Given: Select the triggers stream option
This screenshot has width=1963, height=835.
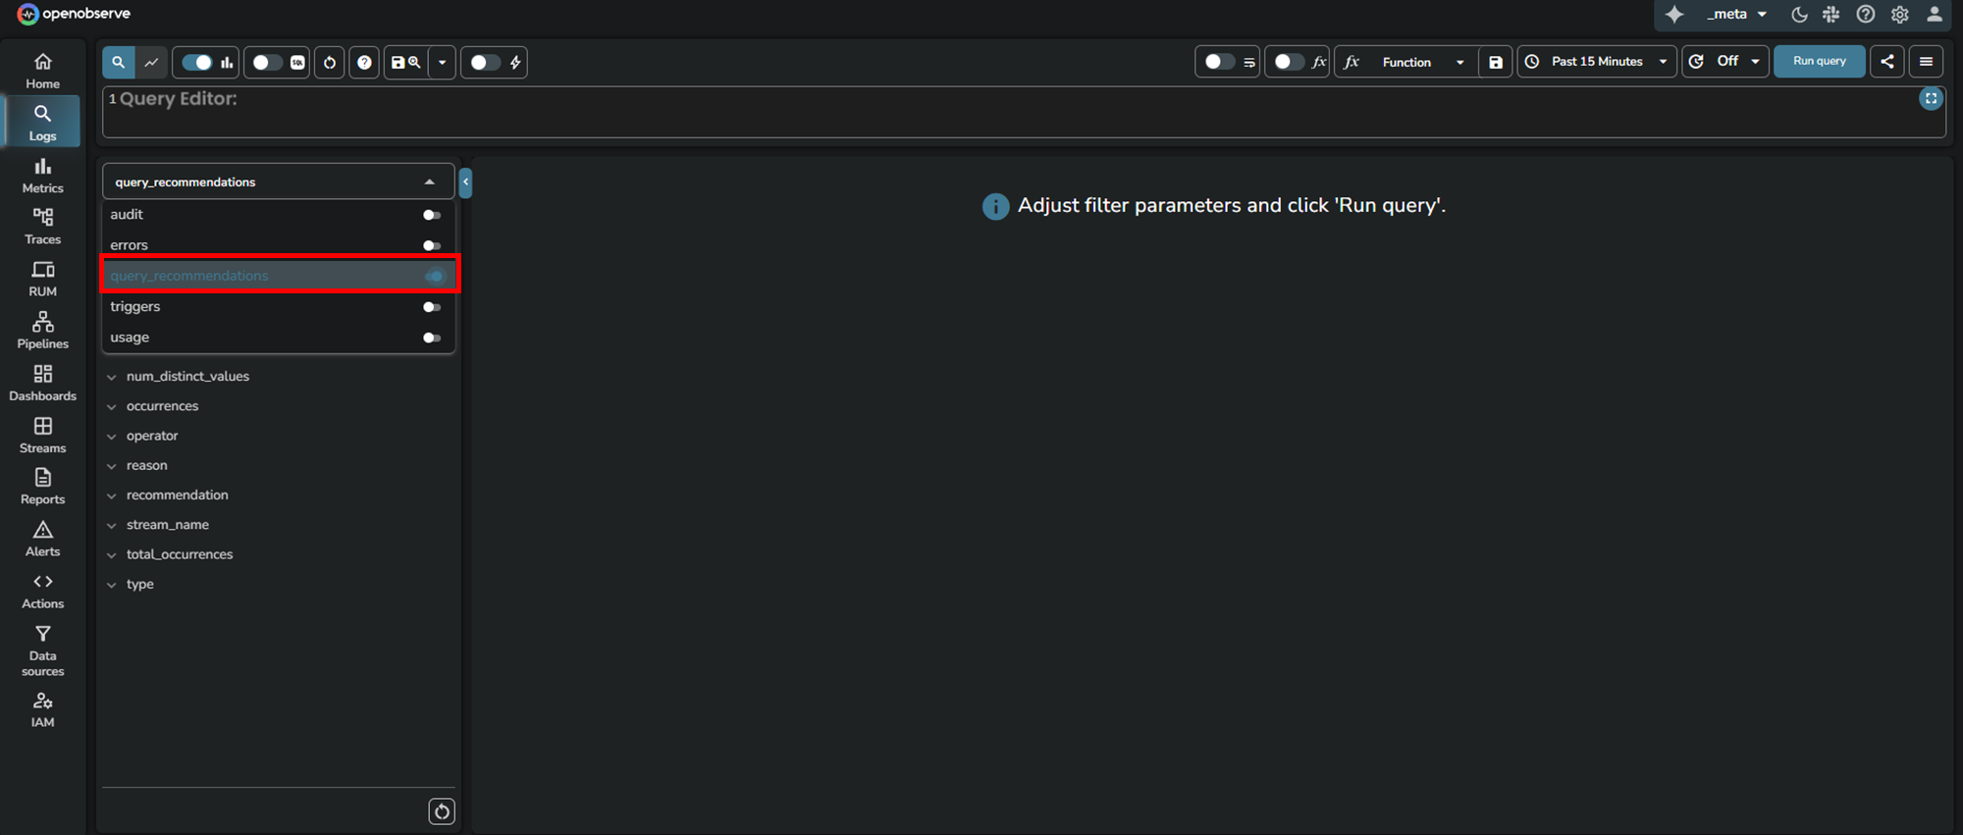Looking at the screenshot, I should (279, 307).
